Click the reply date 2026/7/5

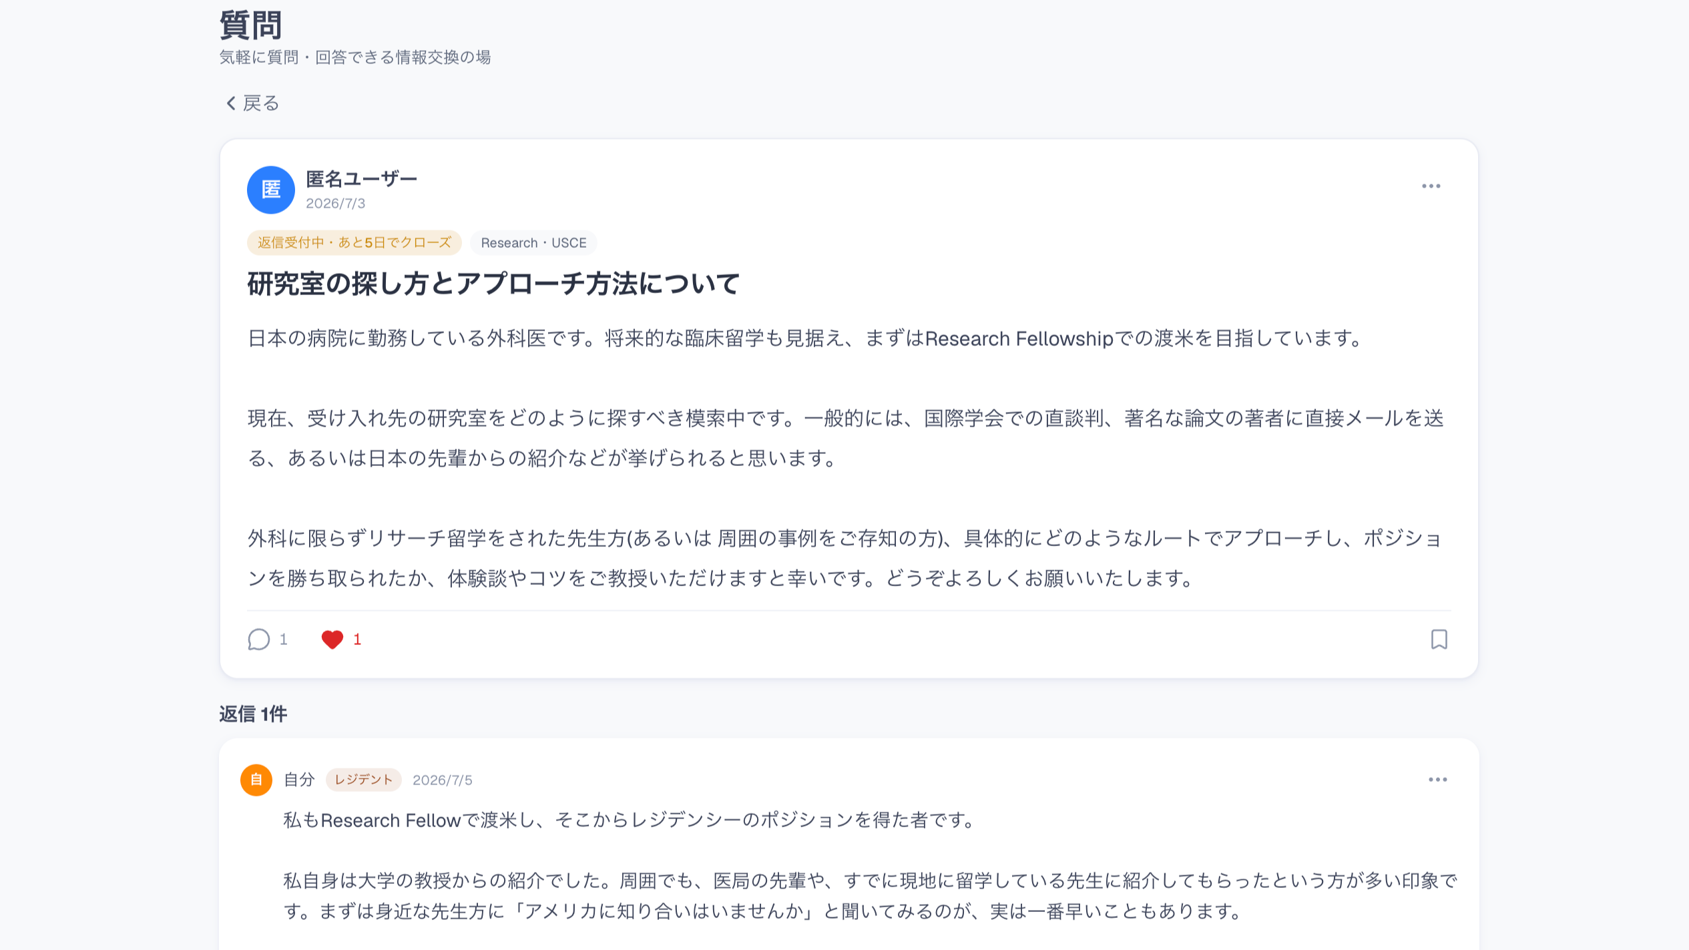(x=443, y=780)
